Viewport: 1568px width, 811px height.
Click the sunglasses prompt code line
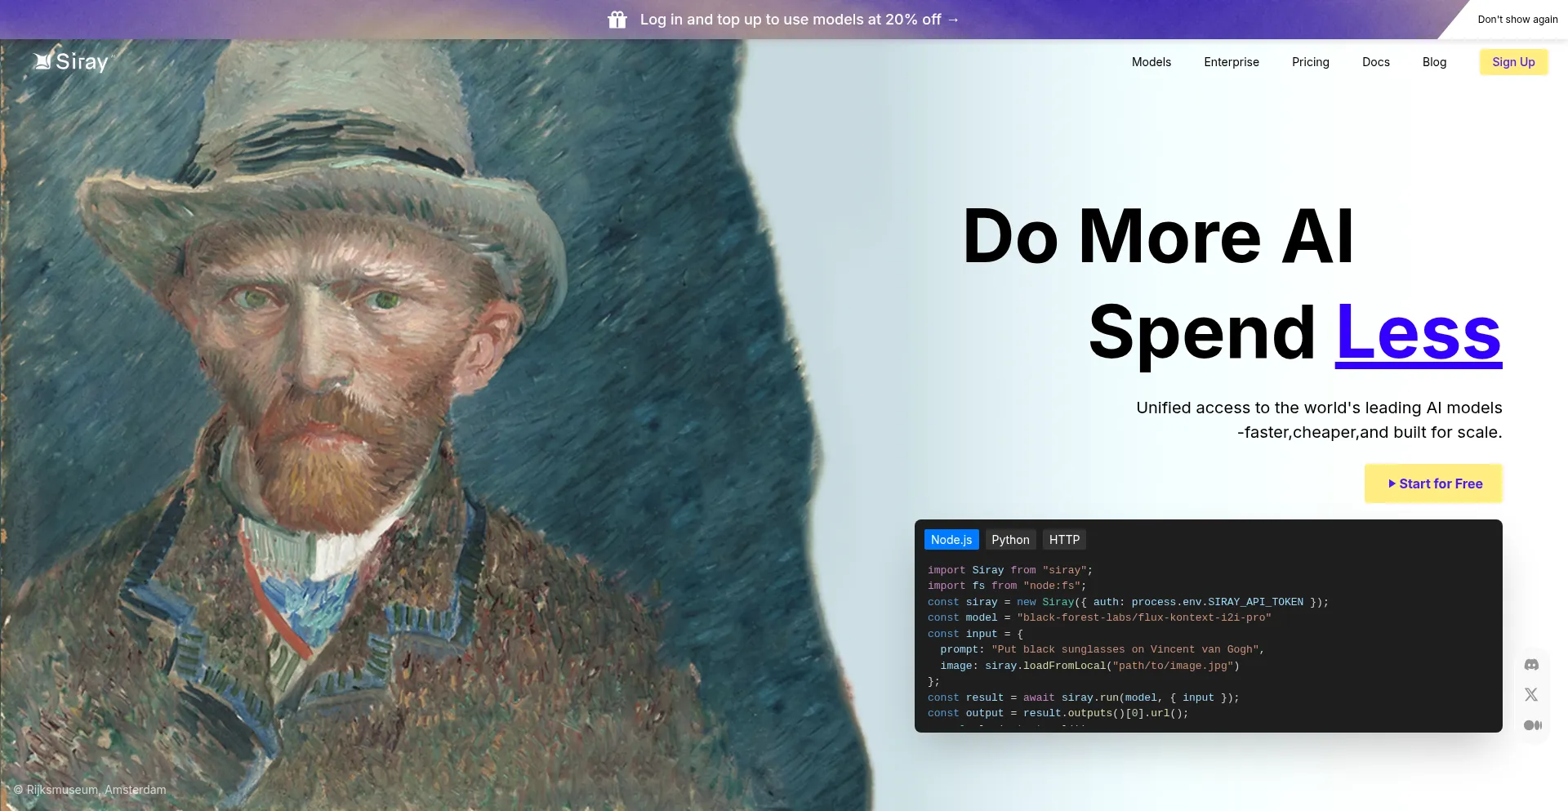point(1102,649)
